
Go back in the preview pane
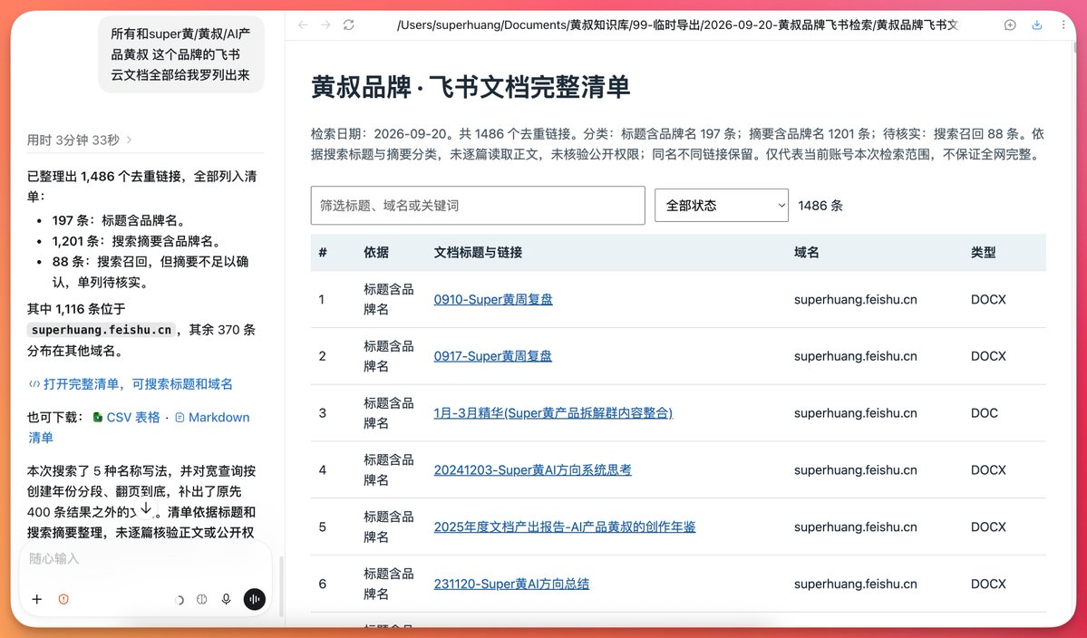click(303, 25)
